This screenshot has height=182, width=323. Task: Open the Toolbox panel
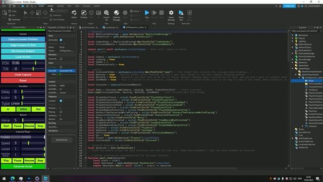[x=84, y=14]
